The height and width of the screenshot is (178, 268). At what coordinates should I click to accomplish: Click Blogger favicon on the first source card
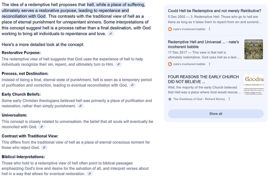click(170, 29)
